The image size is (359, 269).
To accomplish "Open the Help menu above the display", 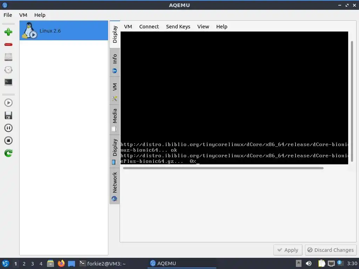I will tap(222, 27).
